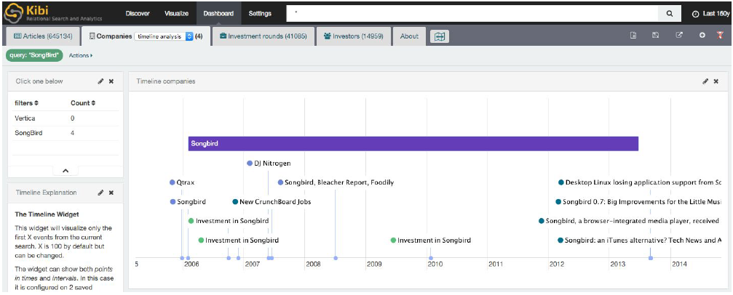
Task: Select the Dashboard menu item
Action: pos(218,14)
